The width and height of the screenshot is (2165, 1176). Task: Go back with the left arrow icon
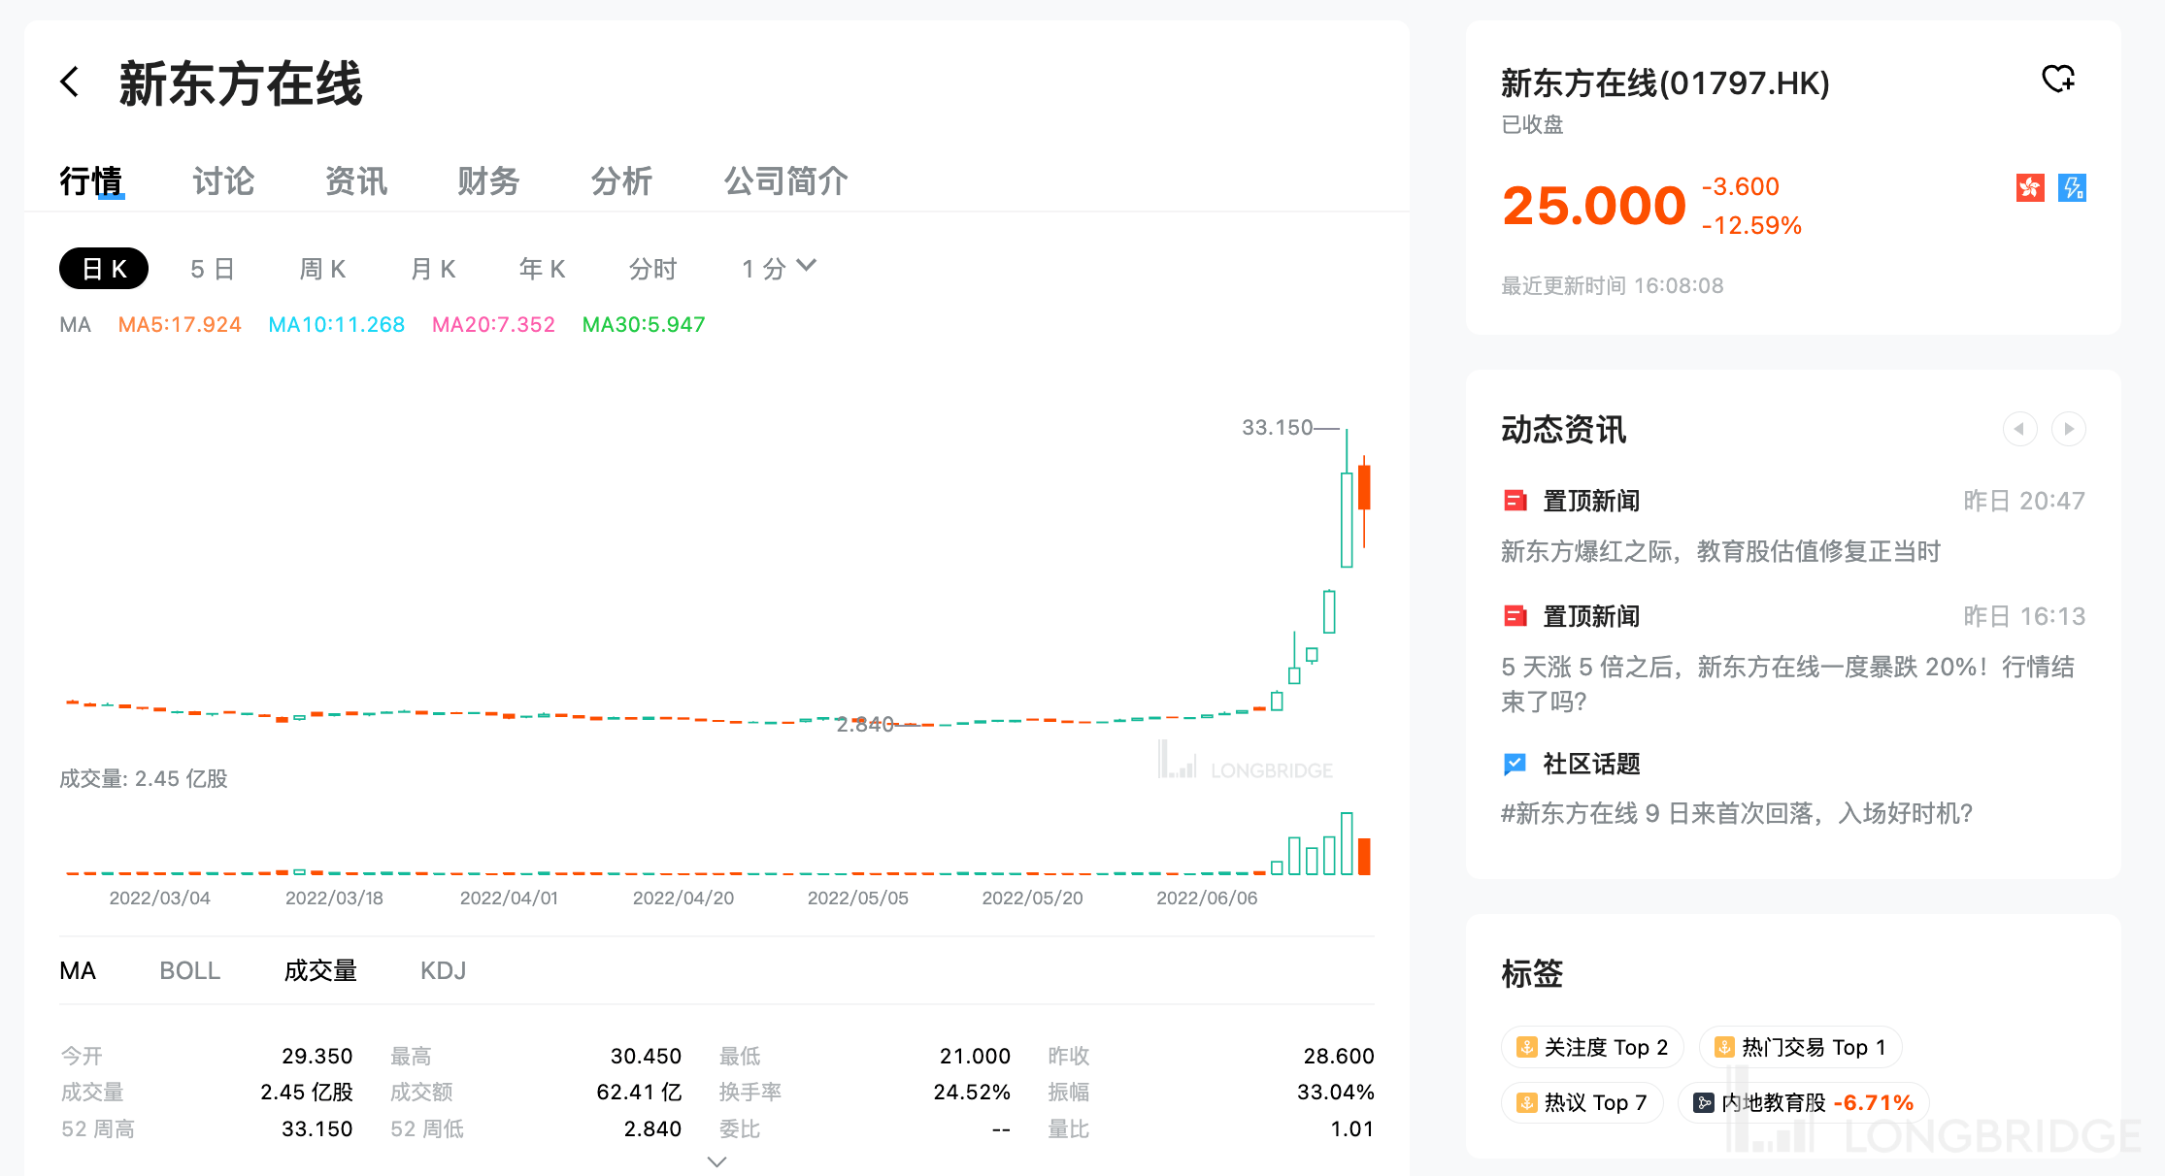pos(69,82)
